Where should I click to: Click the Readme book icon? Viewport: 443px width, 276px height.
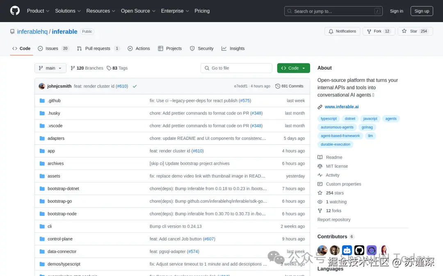pos(320,157)
